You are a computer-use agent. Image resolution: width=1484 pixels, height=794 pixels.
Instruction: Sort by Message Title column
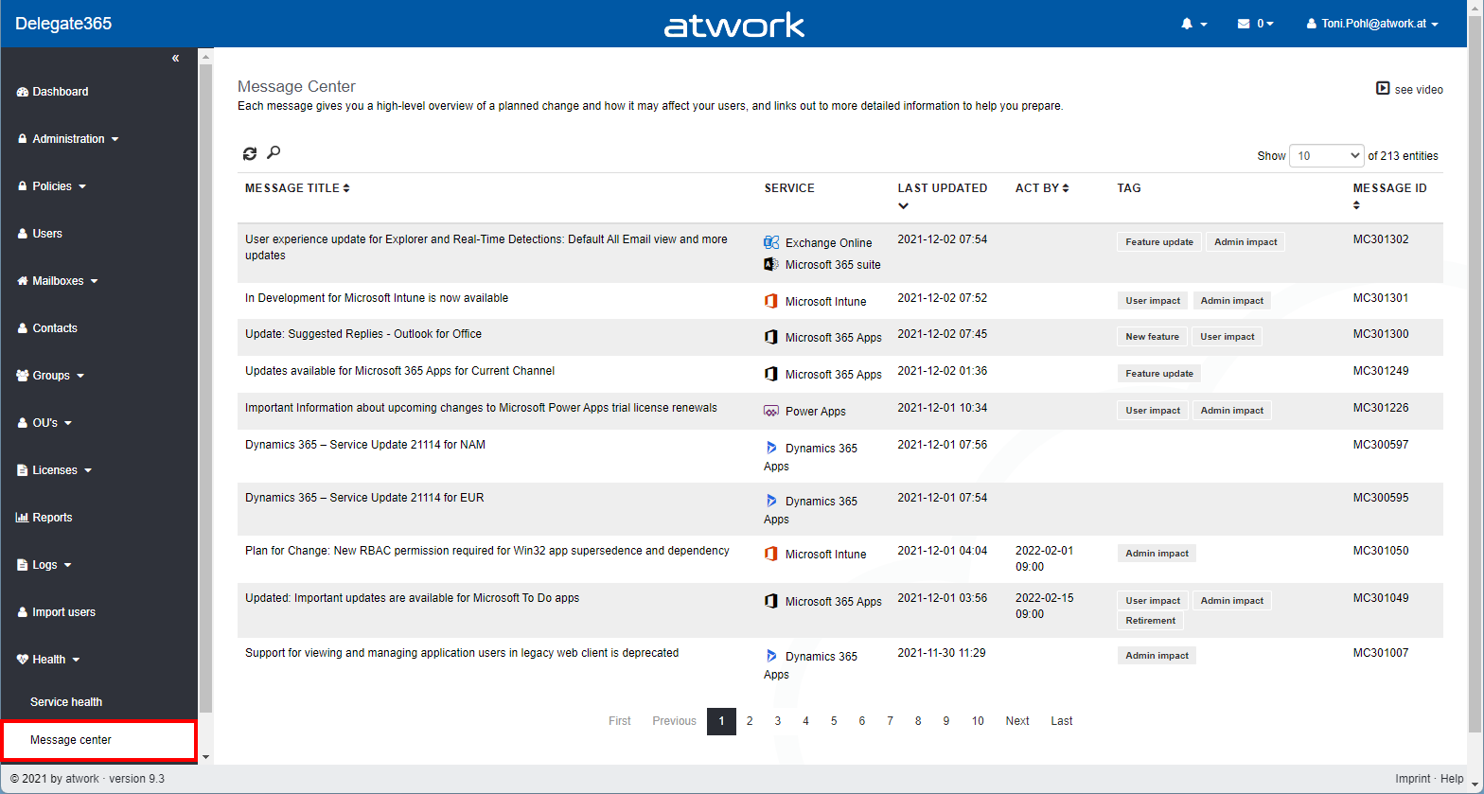click(297, 188)
